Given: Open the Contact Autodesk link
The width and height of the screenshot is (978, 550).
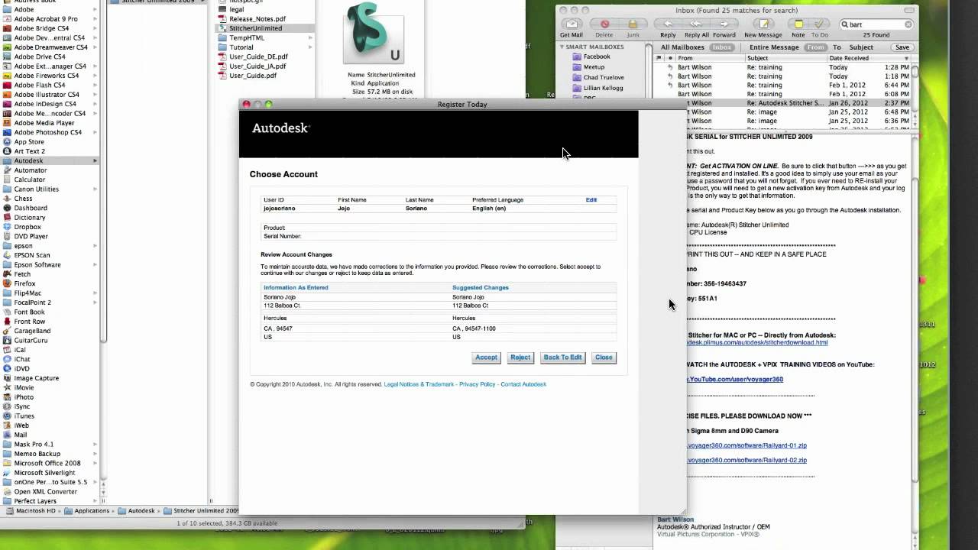Looking at the screenshot, I should [523, 384].
